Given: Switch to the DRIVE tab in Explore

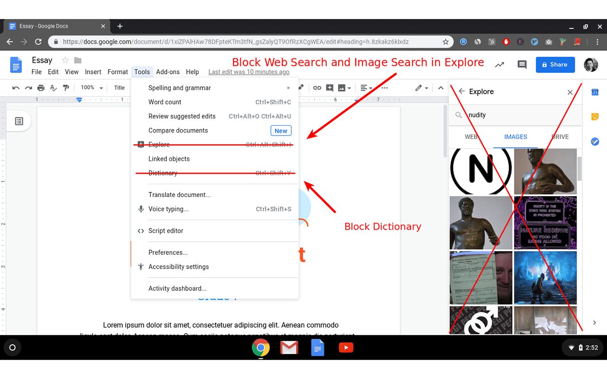Looking at the screenshot, I should (560, 137).
